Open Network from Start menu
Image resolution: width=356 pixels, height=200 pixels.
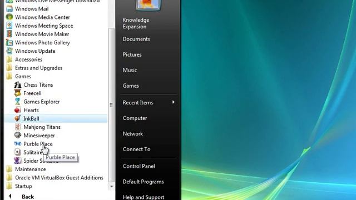(133, 134)
